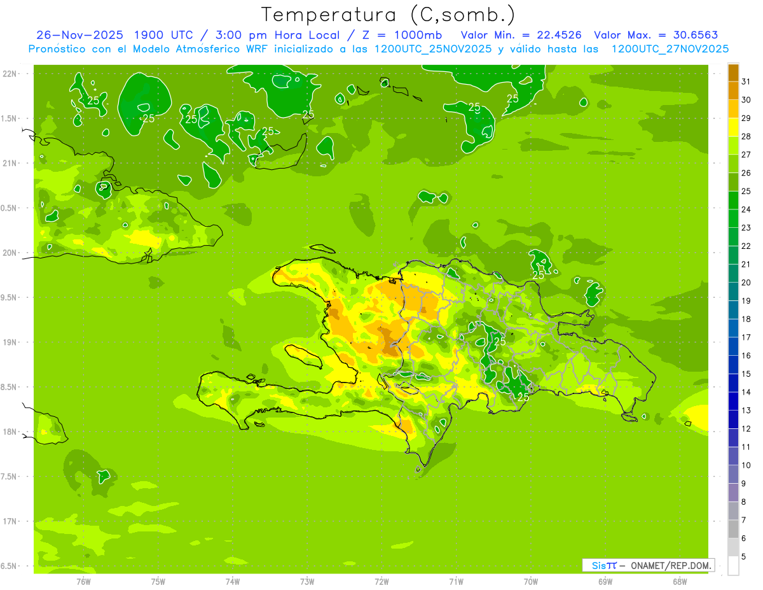Click the '1.5N' latitude label

10,118
